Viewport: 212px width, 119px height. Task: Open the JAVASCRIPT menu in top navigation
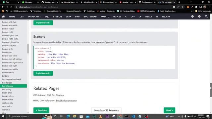coord(34,17)
